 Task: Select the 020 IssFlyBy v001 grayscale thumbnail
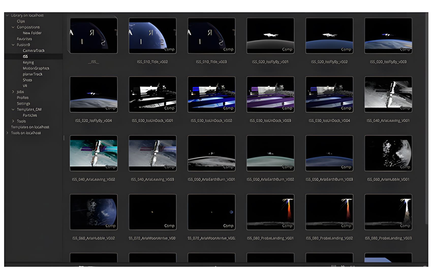270,36
